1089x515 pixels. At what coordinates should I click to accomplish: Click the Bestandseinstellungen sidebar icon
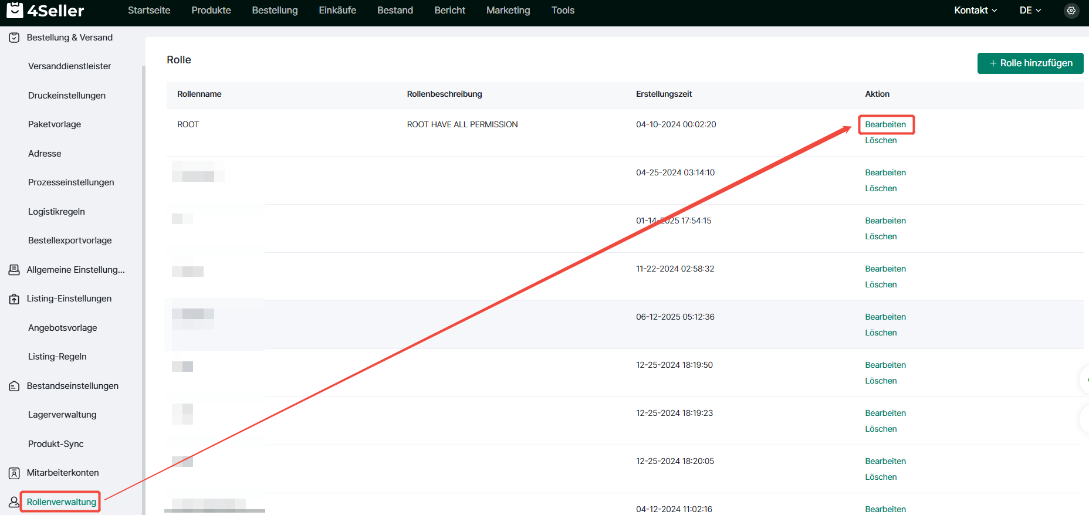tap(14, 386)
